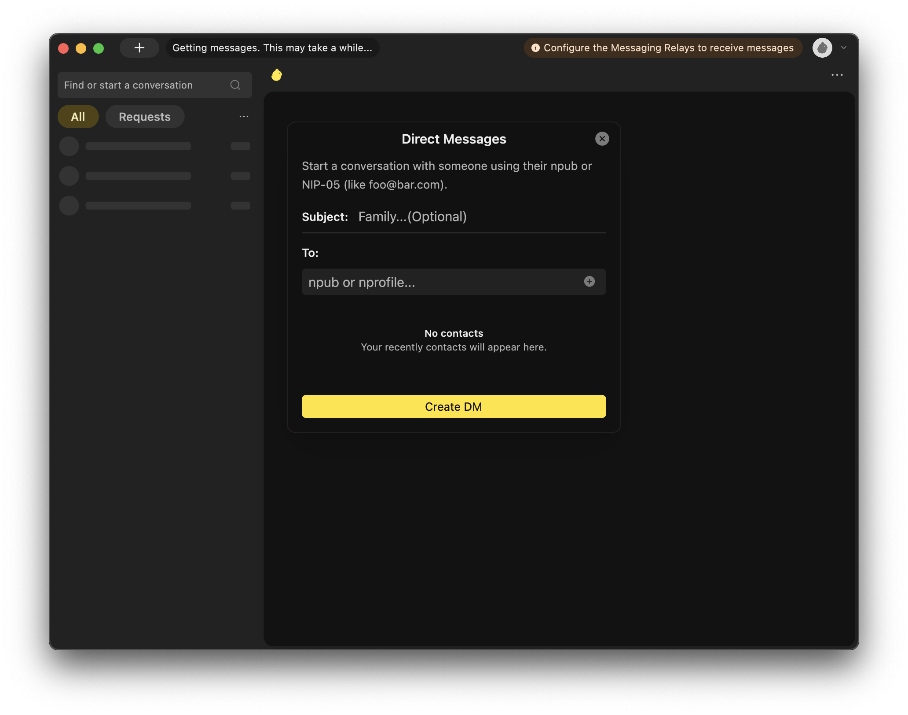
Task: Click the info icon in relay warning
Action: (x=535, y=48)
